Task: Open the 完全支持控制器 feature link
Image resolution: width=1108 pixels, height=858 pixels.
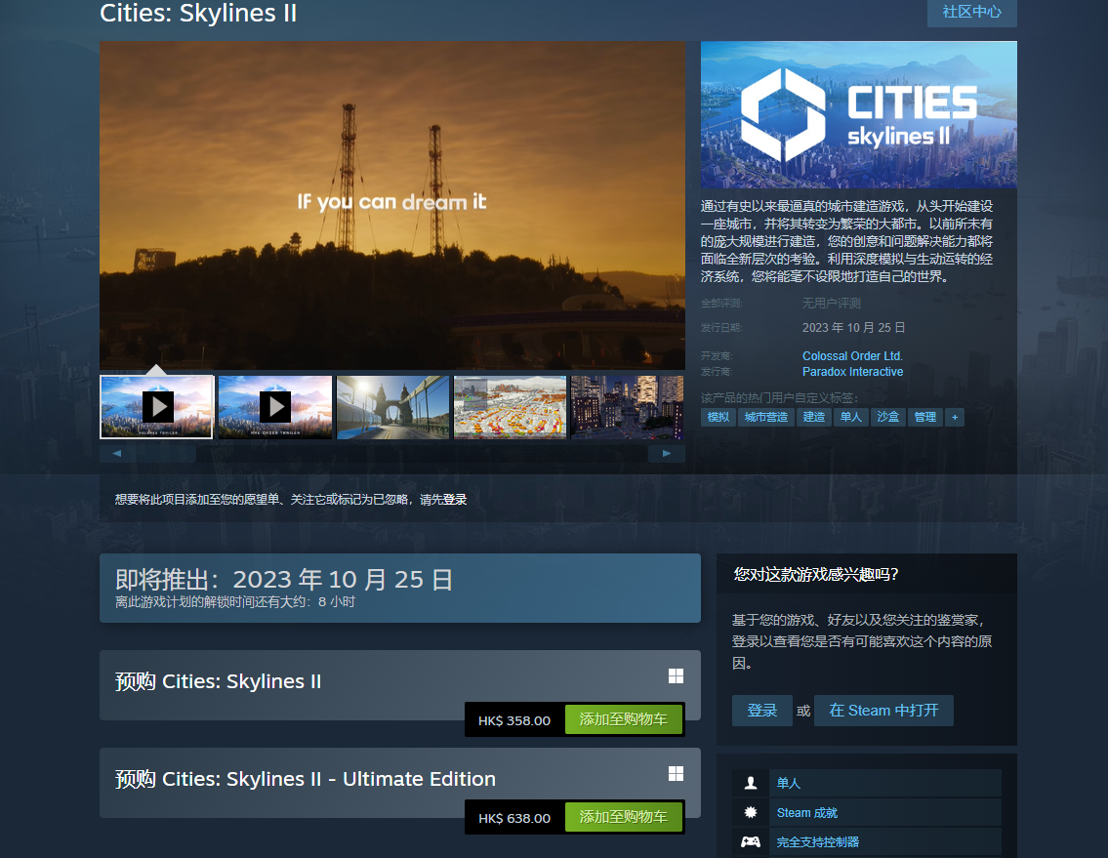Action: point(817,841)
